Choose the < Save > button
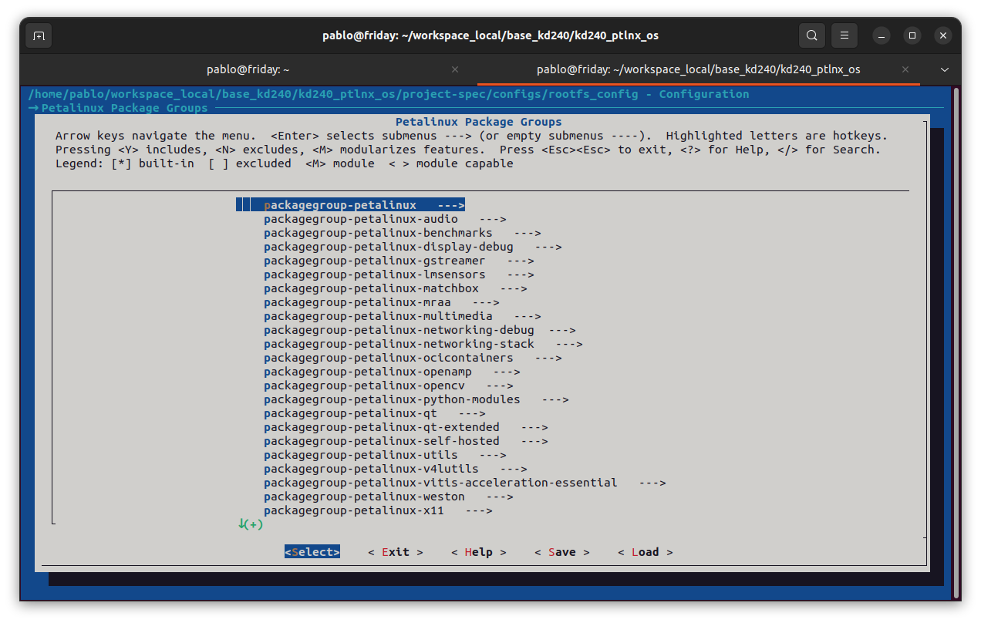Screen dimensions: 981x623 (x=562, y=552)
